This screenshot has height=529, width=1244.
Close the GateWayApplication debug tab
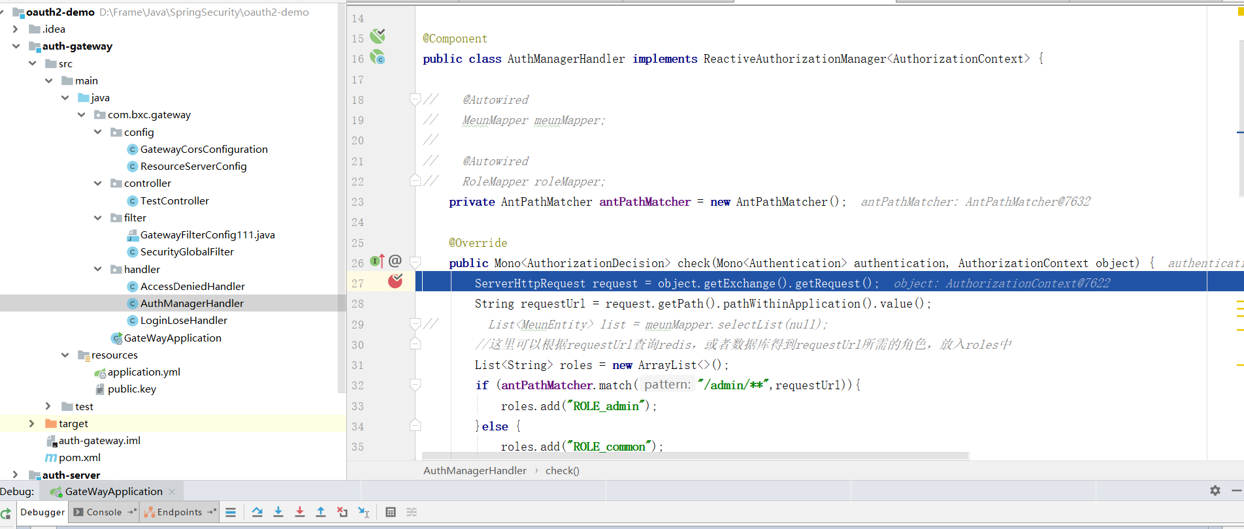172,492
